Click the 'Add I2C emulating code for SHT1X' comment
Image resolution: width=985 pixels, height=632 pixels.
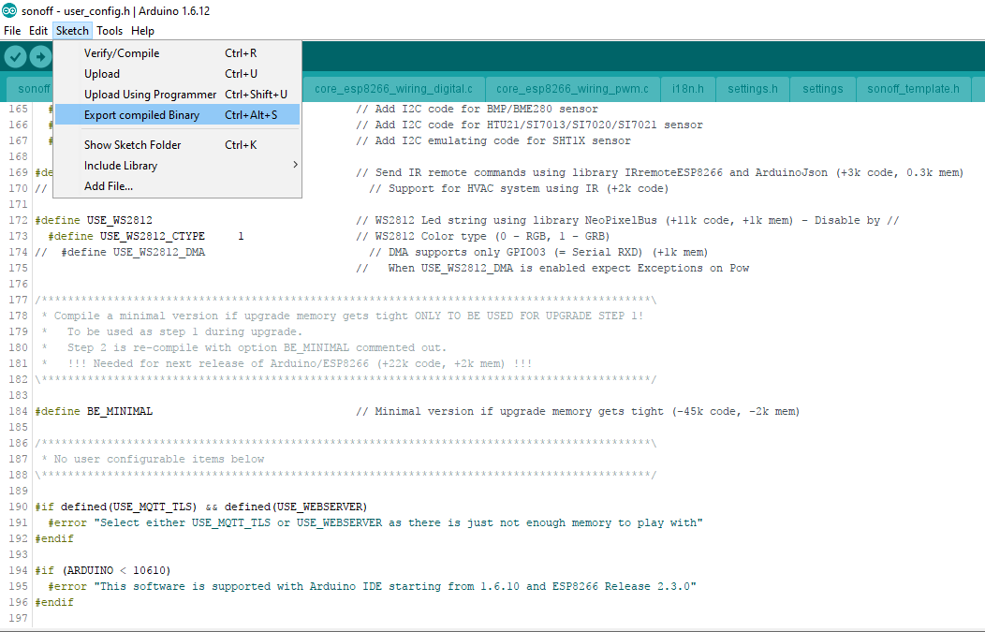click(493, 140)
